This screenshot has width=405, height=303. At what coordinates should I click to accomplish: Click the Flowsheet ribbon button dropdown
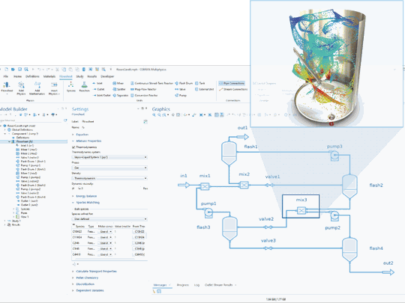[x=7, y=88]
